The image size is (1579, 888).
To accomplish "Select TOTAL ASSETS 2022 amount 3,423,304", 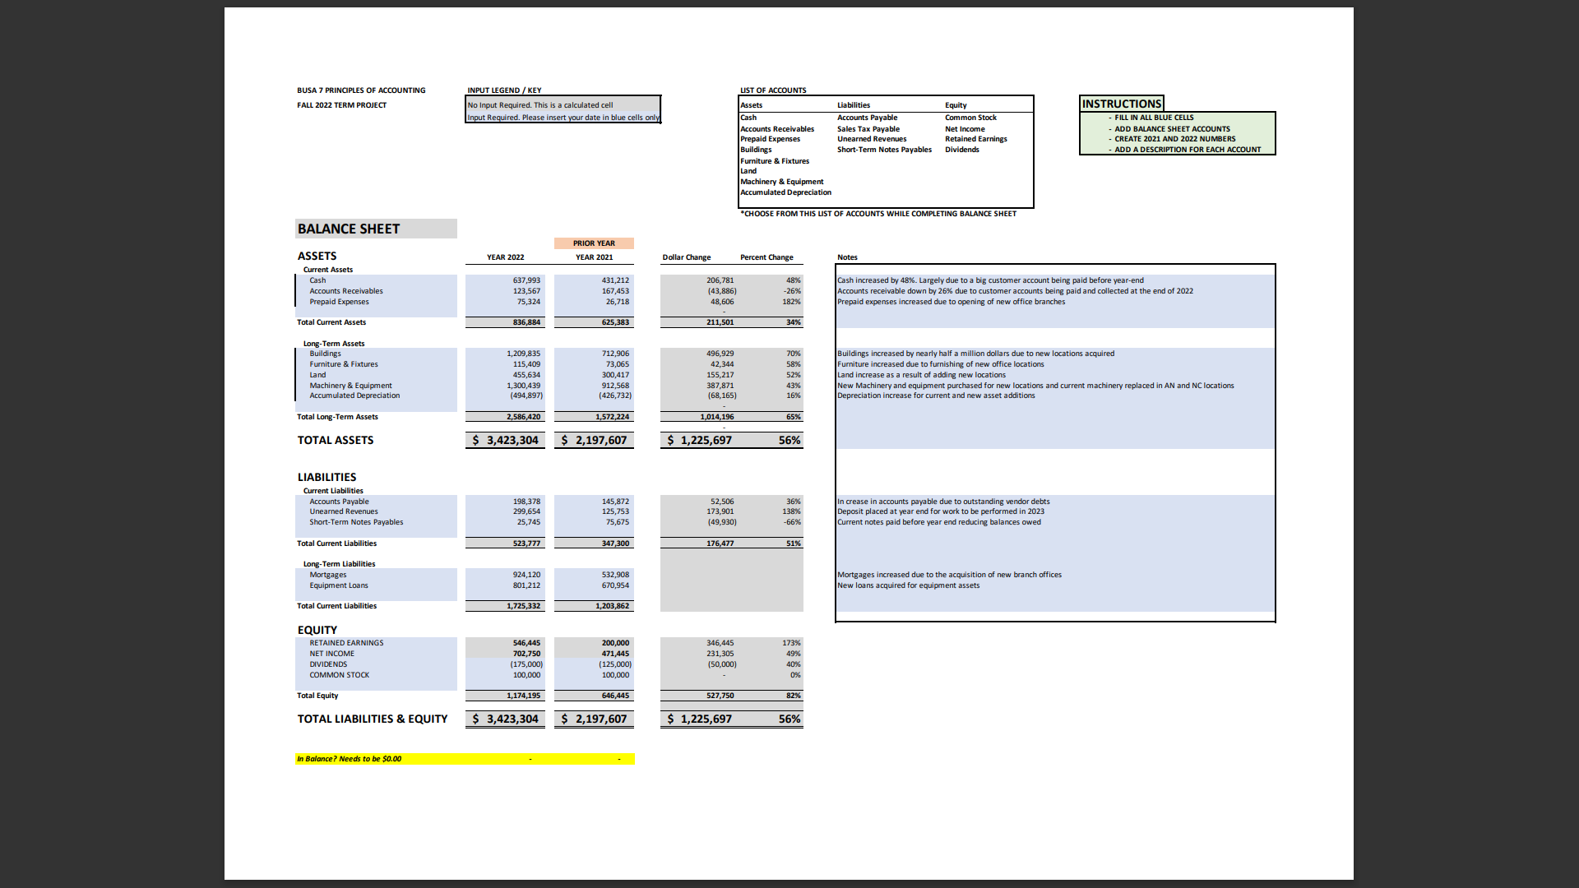I will coord(505,441).
